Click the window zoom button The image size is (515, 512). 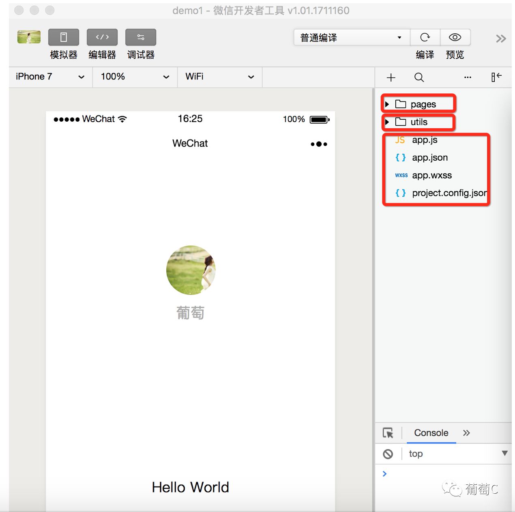(50, 10)
